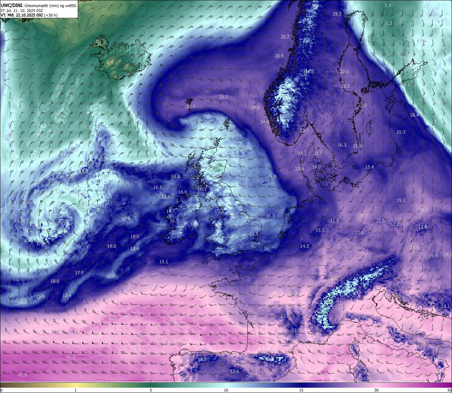
Task: Click the 50 tick on the color scale
Action: (x=449, y=390)
